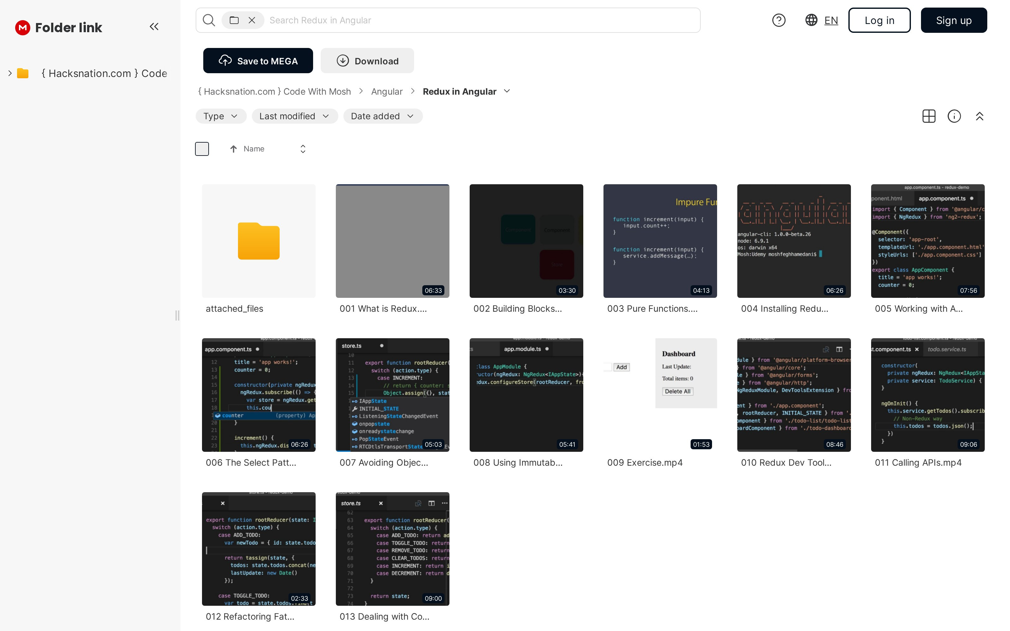Expand the Hacksnation.com tree folder

point(10,74)
